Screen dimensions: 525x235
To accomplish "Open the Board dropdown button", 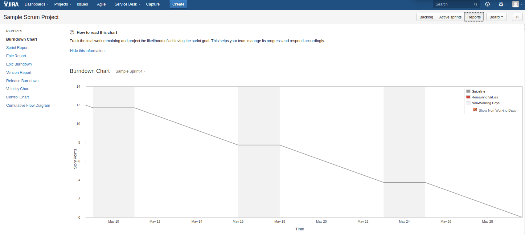I will (496, 17).
